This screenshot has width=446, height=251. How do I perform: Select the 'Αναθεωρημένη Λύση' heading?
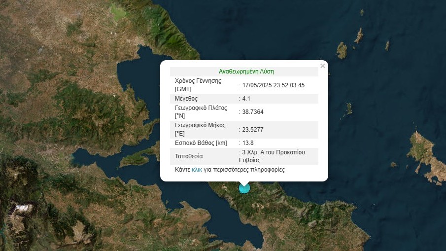pos(246,72)
